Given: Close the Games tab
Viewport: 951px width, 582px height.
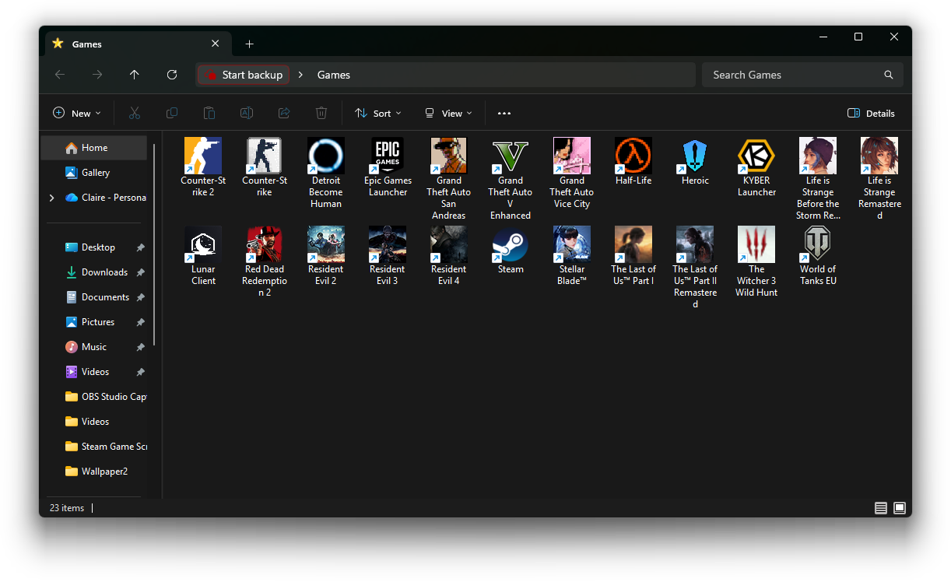Looking at the screenshot, I should 216,44.
